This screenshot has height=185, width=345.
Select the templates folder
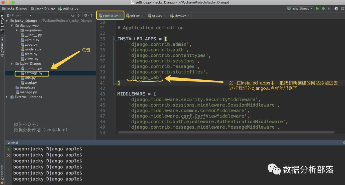pos(25,87)
